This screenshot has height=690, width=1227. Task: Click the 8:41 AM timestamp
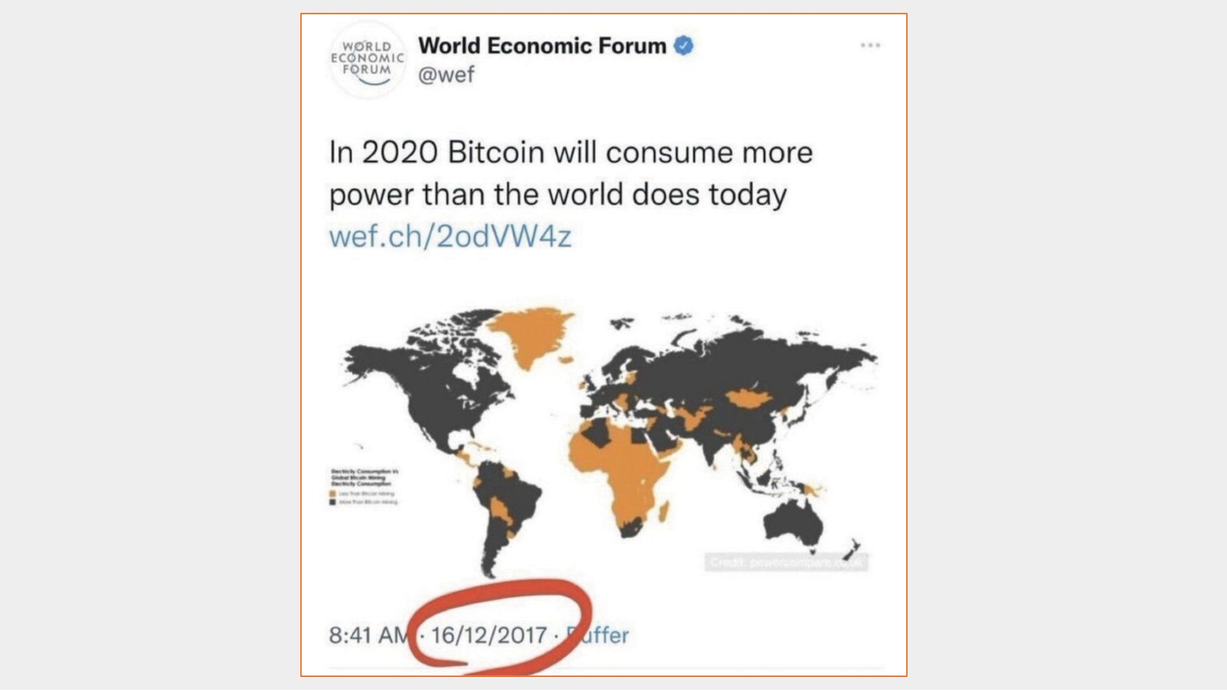point(367,635)
